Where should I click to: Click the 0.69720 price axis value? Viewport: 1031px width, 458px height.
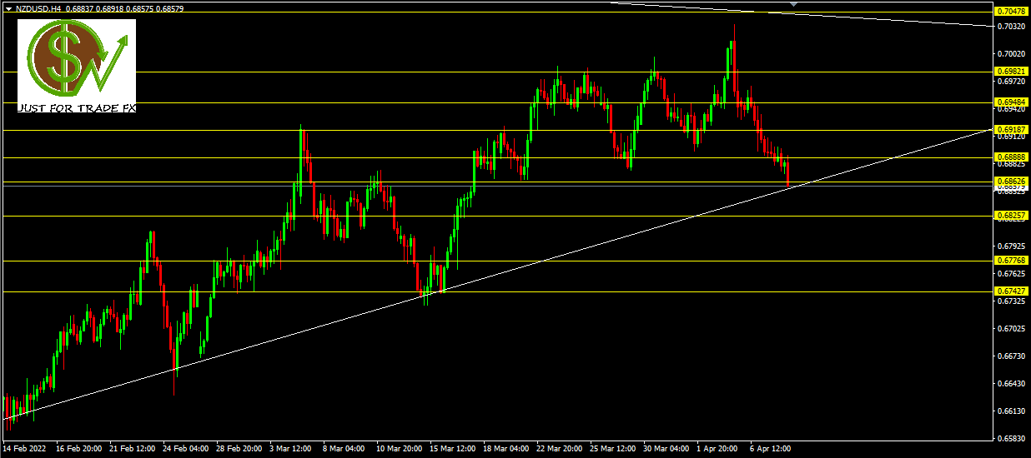1012,82
